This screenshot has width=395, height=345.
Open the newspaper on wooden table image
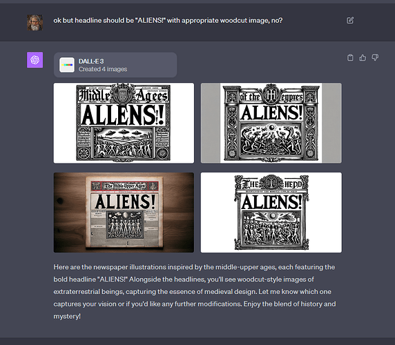click(124, 213)
